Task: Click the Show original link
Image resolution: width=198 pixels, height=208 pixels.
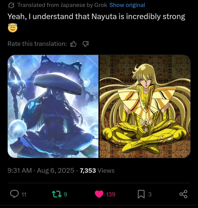Action: [x=127, y=5]
